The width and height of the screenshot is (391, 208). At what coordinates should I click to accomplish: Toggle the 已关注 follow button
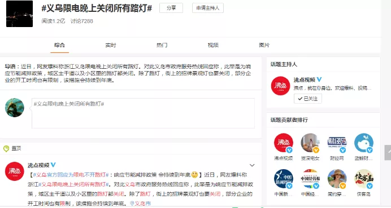tap(308, 99)
